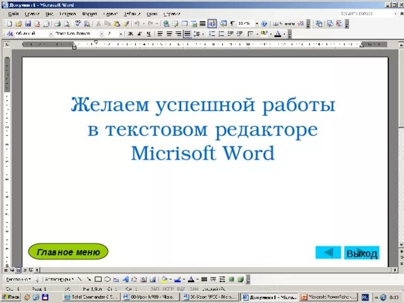Insert a hyperlink using globe icon
Viewport: 404px width, 303px height.
click(166, 24)
